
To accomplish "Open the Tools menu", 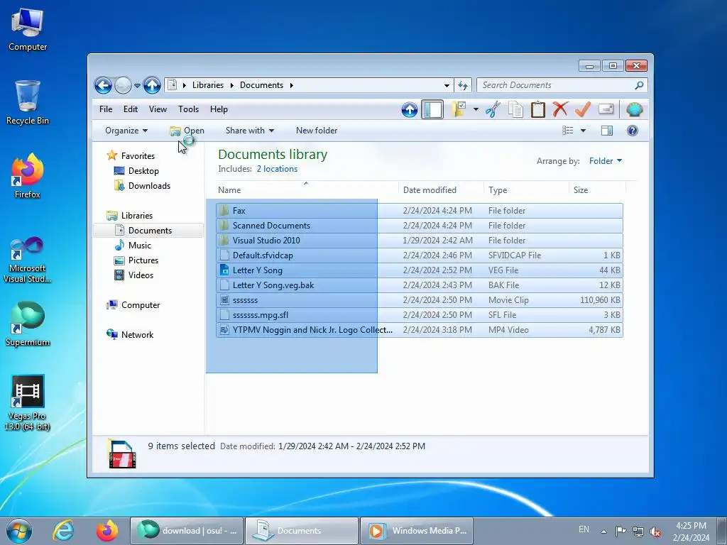I will 188,109.
